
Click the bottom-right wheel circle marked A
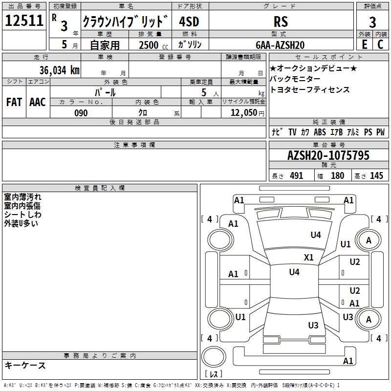(369, 319)
